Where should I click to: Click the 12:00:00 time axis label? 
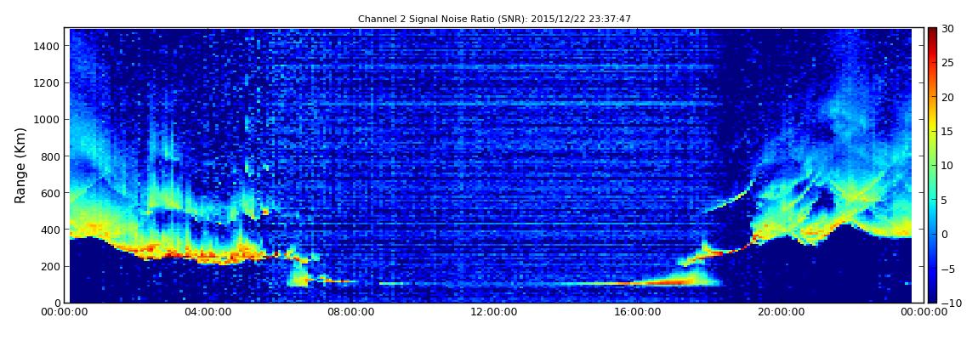pos(493,312)
